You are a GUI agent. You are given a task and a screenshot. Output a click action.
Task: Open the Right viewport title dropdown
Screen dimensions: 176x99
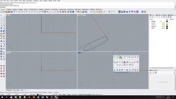coord(82,53)
